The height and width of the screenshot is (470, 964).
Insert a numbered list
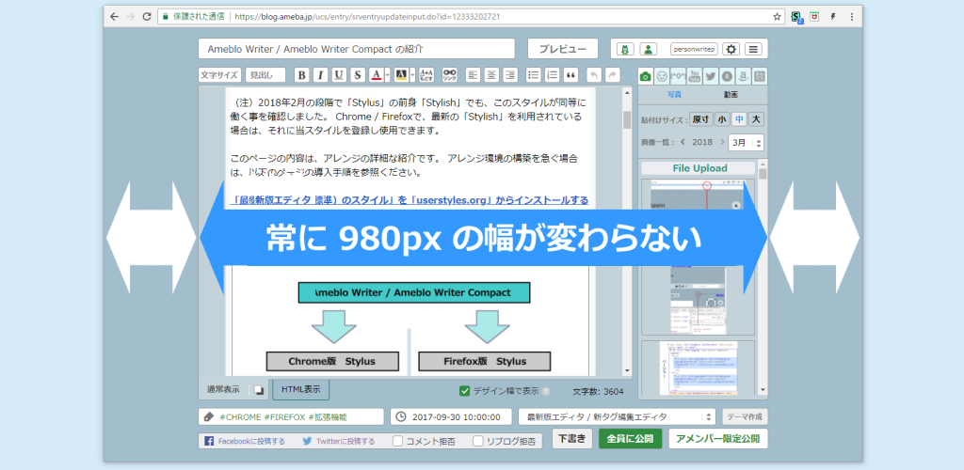(x=552, y=75)
